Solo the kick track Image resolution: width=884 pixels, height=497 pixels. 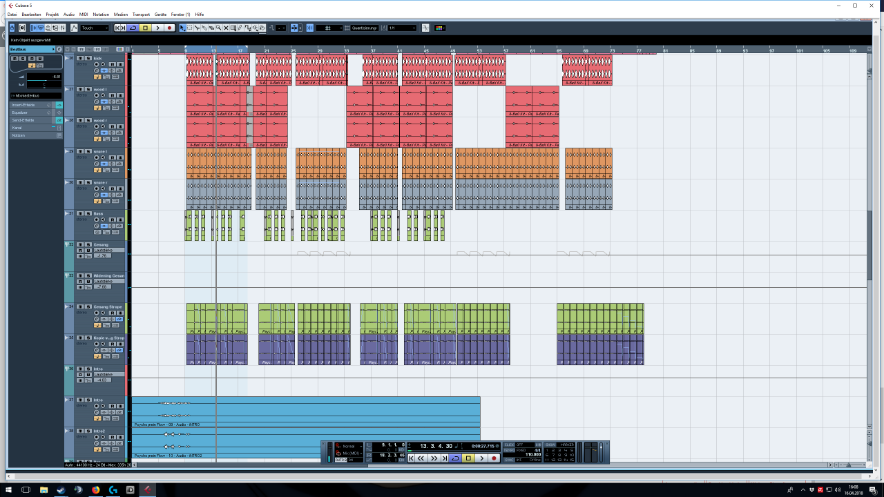pos(88,58)
